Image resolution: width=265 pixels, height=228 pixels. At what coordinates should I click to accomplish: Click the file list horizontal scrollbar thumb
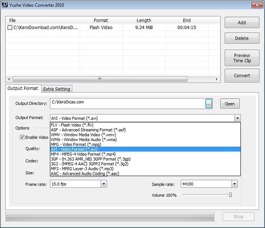(100, 79)
